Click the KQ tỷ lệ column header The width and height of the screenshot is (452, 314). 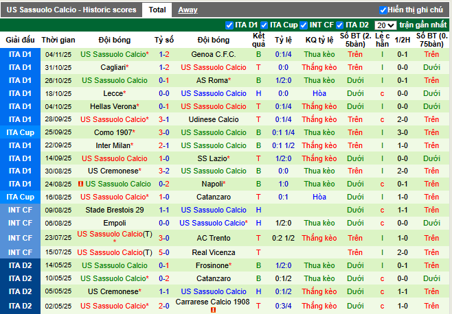[319, 40]
